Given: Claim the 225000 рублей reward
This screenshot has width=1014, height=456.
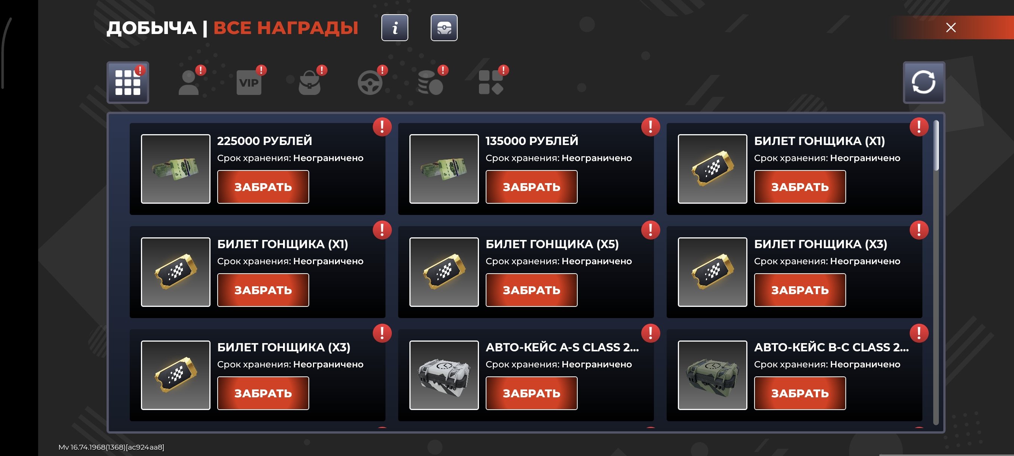Looking at the screenshot, I should 263,187.
